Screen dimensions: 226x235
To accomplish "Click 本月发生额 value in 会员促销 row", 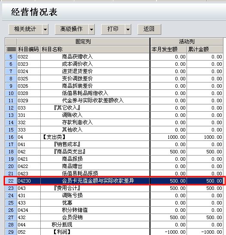I will (x=169, y=217).
